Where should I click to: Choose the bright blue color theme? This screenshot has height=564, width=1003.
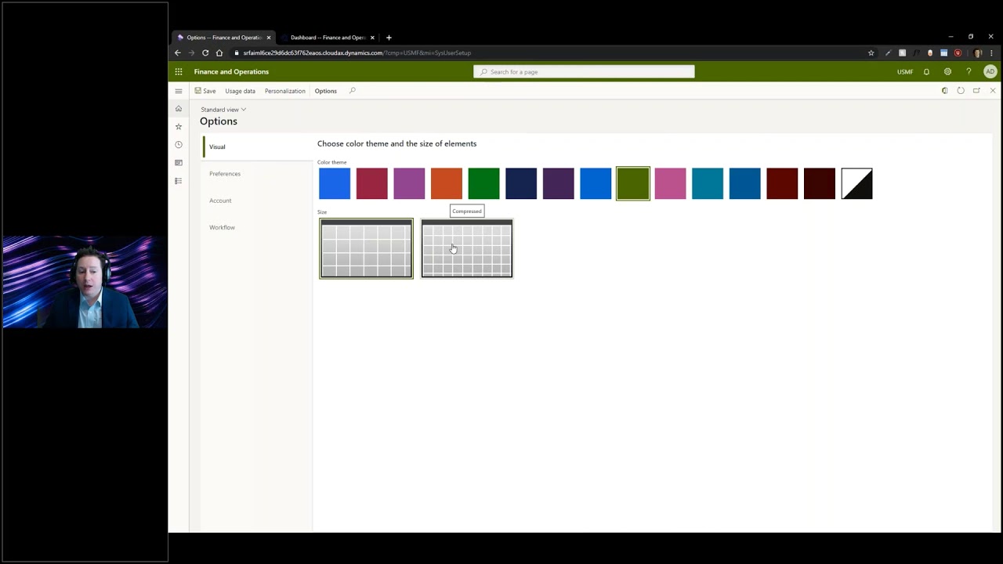[335, 183]
